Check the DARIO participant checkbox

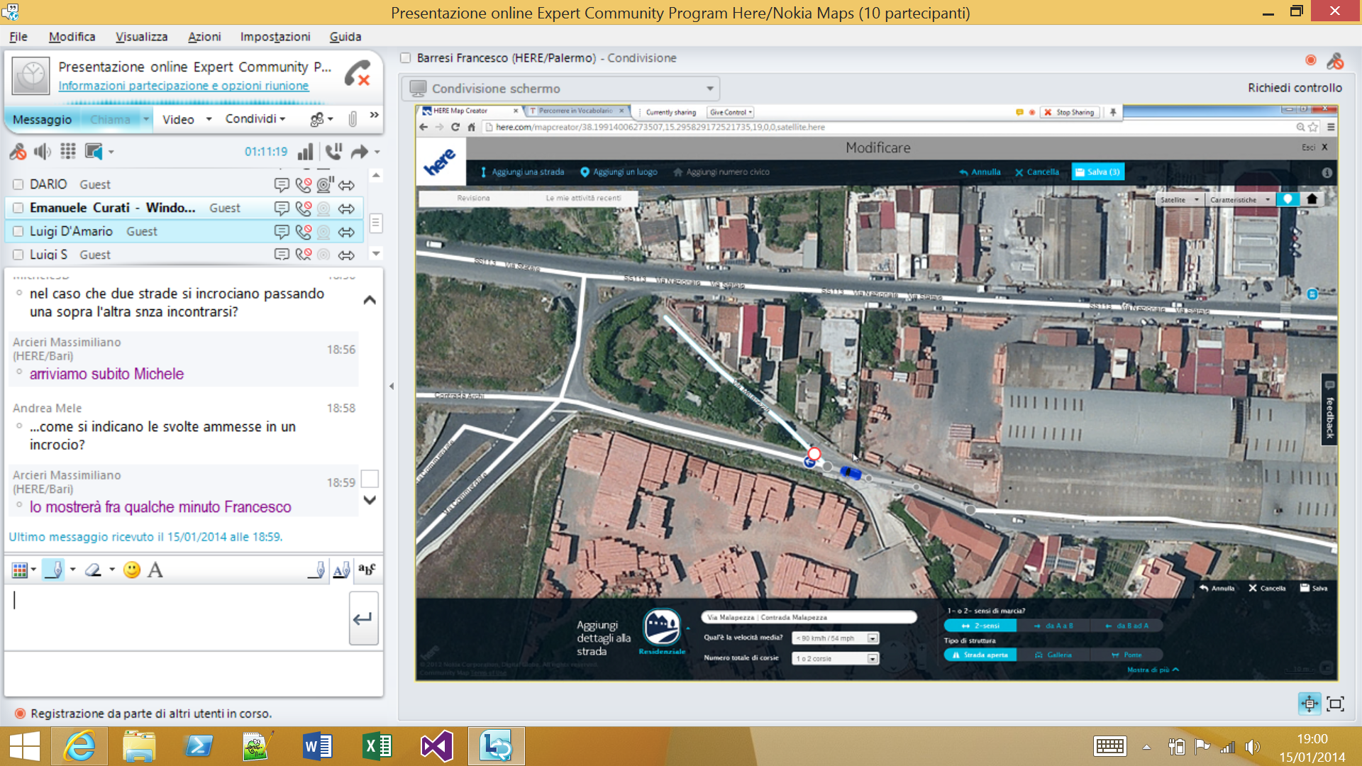coord(18,184)
